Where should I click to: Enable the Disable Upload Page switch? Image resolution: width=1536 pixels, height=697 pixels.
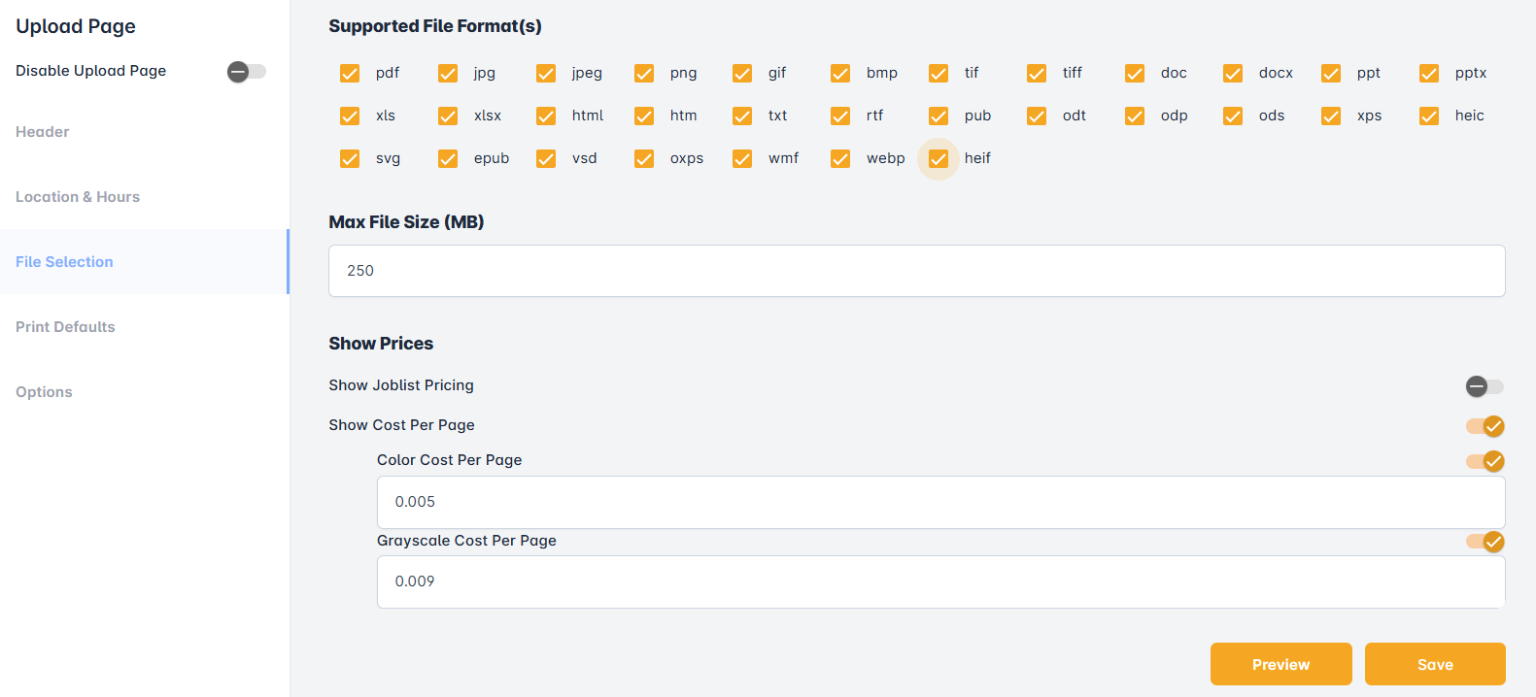[246, 72]
